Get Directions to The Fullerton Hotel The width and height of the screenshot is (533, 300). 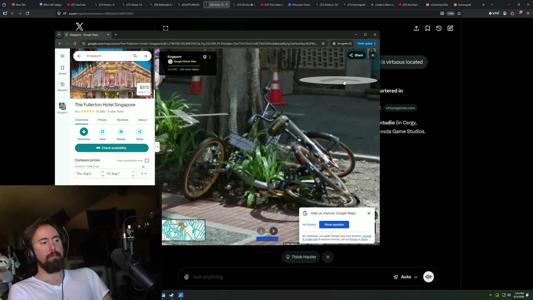(x=84, y=134)
